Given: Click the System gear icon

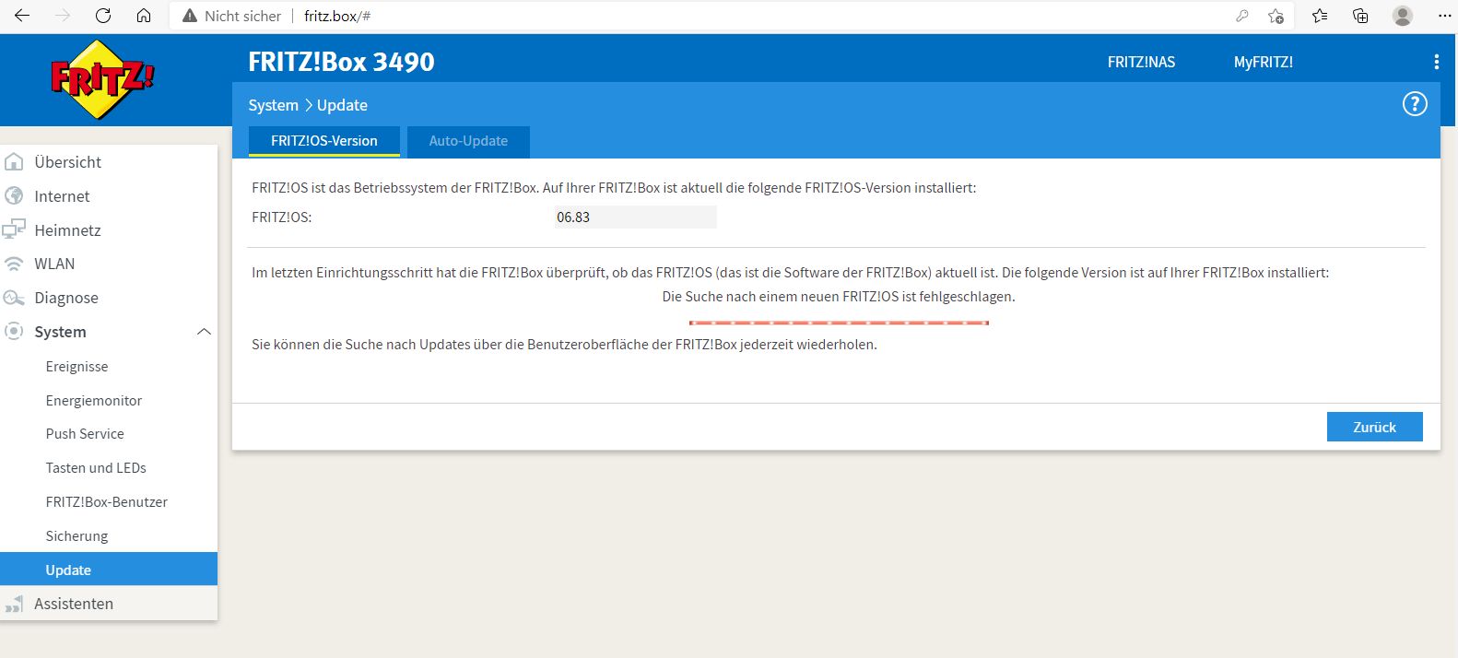Looking at the screenshot, I should pyautogui.click(x=14, y=332).
